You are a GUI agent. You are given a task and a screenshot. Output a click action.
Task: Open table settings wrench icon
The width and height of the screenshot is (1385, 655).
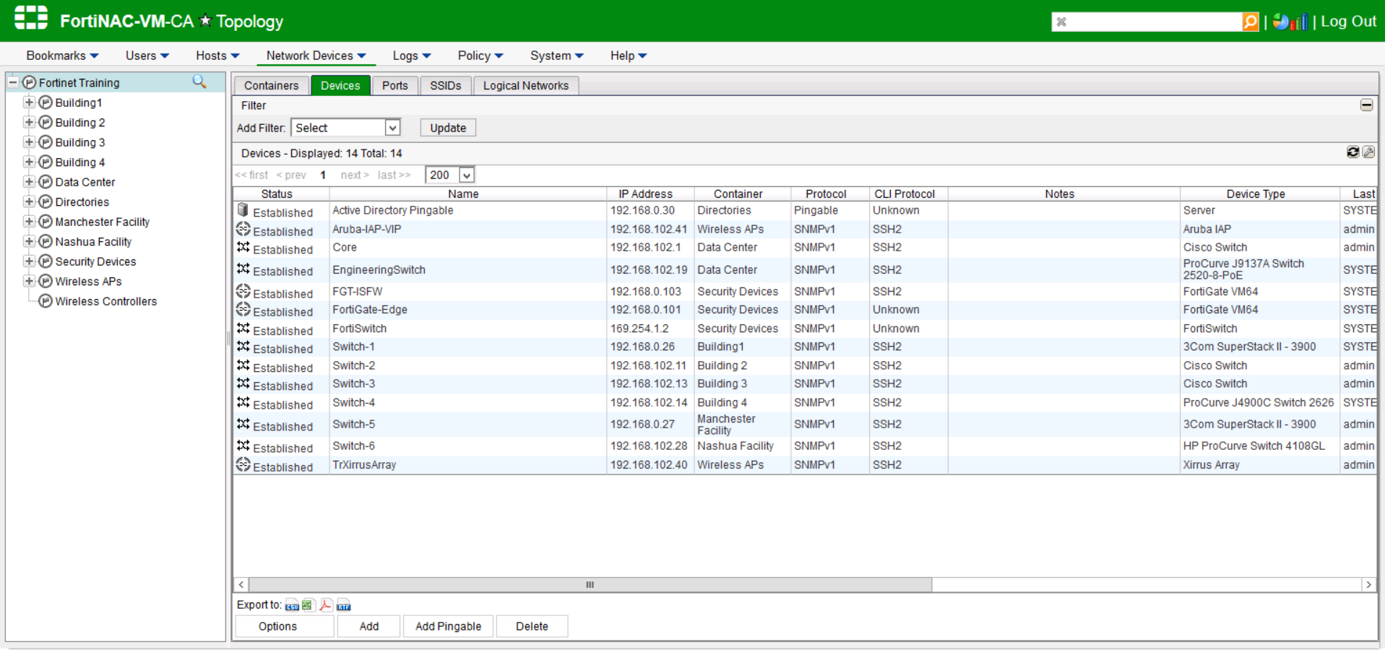coord(1368,152)
